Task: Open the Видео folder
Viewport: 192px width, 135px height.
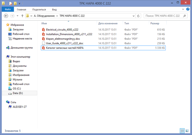Action: point(16,61)
